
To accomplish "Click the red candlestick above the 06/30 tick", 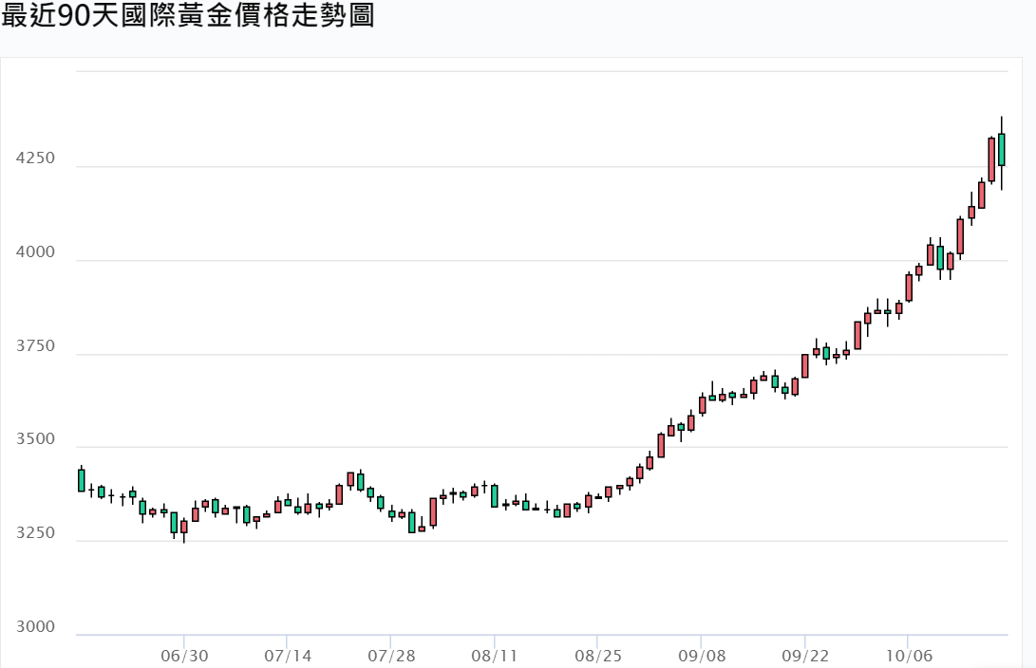I will (x=184, y=527).
